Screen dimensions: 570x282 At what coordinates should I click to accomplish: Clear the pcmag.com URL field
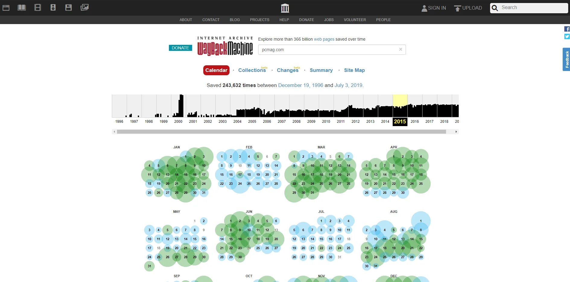[x=401, y=49]
